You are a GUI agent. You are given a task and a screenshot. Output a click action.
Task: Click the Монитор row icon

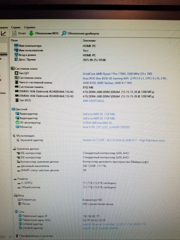point(17,127)
